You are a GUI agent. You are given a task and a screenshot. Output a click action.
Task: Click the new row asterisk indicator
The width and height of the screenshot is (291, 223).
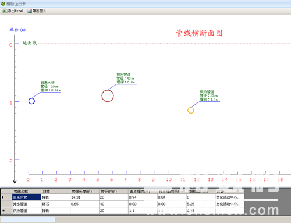[x=3, y=210]
